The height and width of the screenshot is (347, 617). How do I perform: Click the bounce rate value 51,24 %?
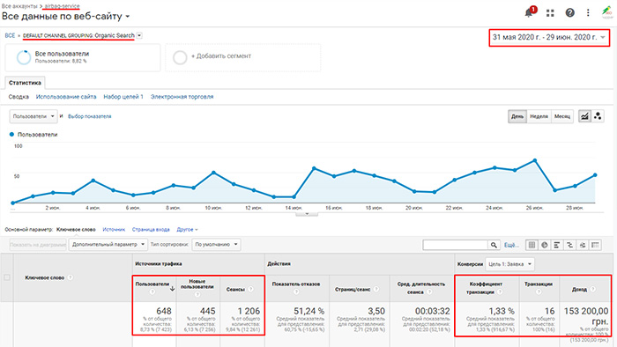coord(308,311)
